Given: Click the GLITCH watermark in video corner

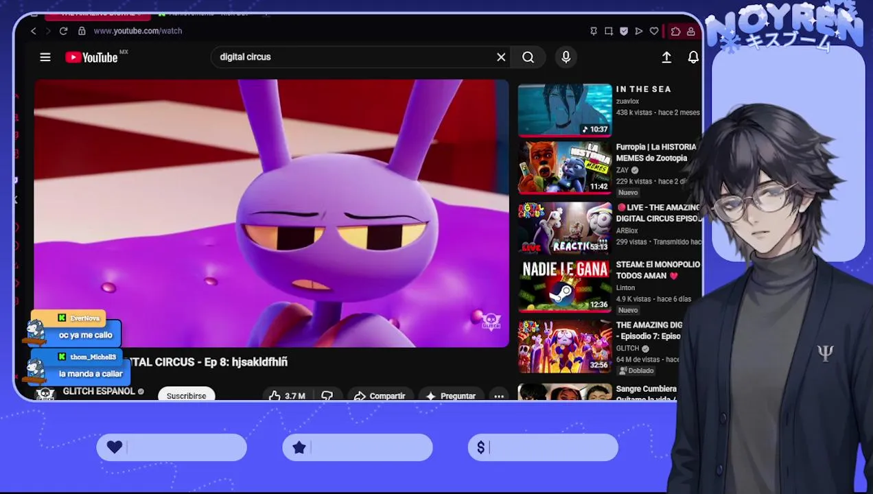Looking at the screenshot, I should [491, 321].
